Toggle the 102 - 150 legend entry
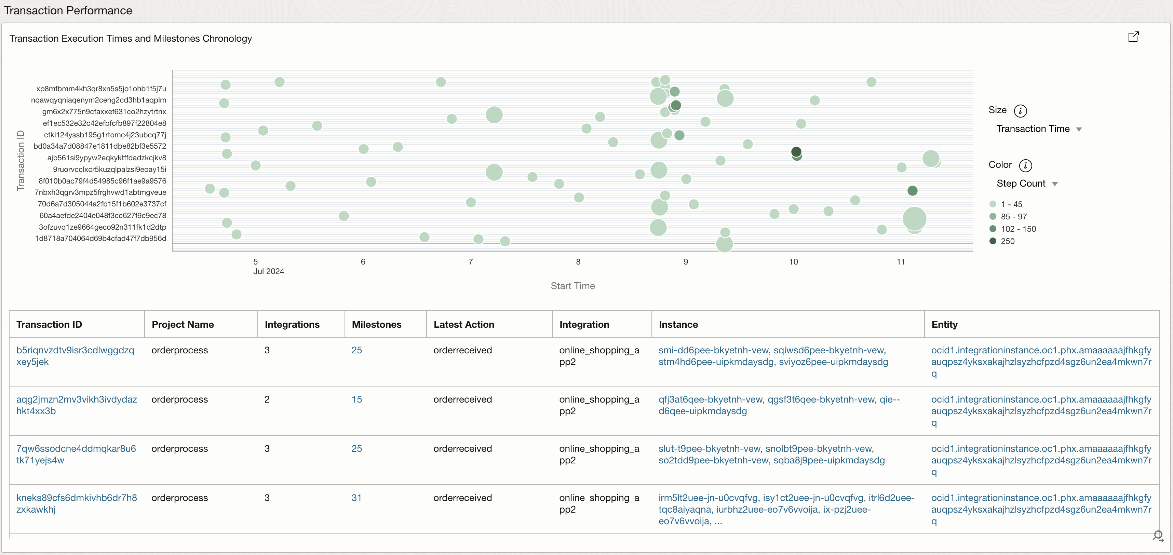 [1018, 229]
